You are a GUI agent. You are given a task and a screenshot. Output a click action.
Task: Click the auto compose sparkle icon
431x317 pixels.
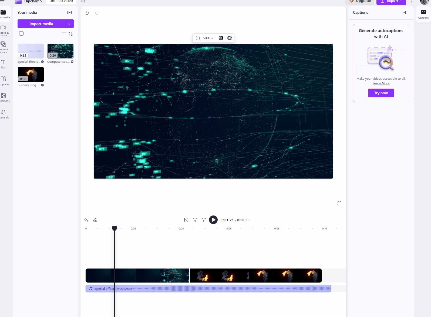click(x=86, y=220)
